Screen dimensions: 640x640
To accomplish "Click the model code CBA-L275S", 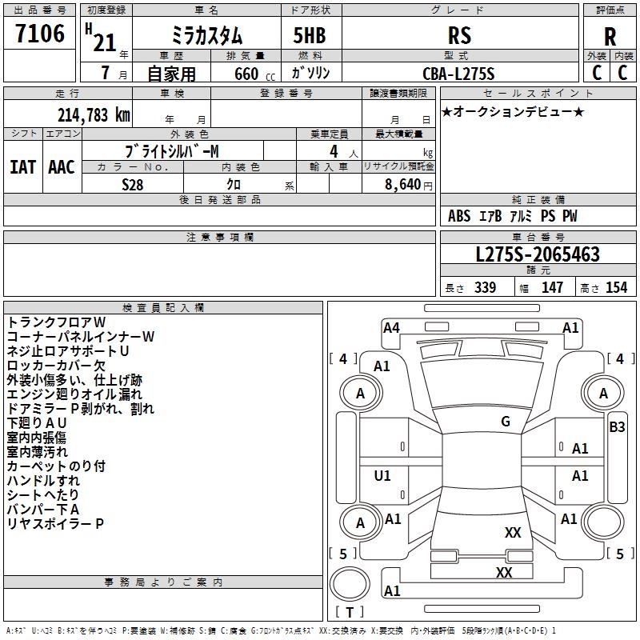I will pyautogui.click(x=458, y=74).
